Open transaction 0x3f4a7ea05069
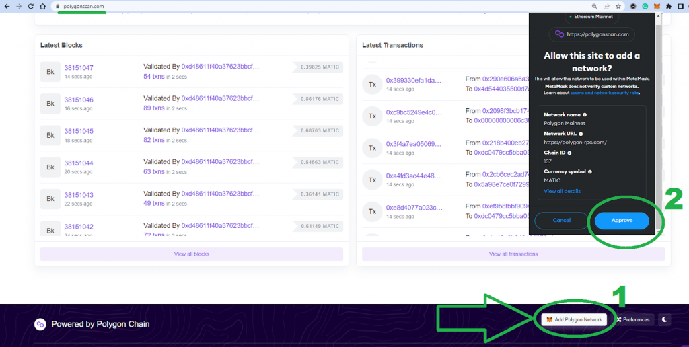 tap(414, 144)
